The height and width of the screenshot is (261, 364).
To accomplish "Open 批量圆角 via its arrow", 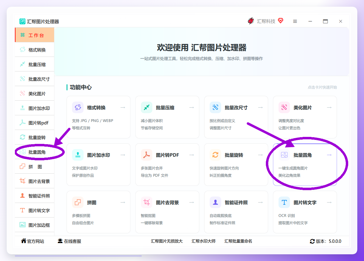I will click(329, 155).
